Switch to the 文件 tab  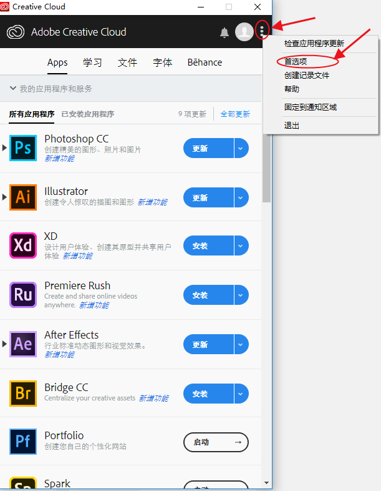pyautogui.click(x=128, y=62)
